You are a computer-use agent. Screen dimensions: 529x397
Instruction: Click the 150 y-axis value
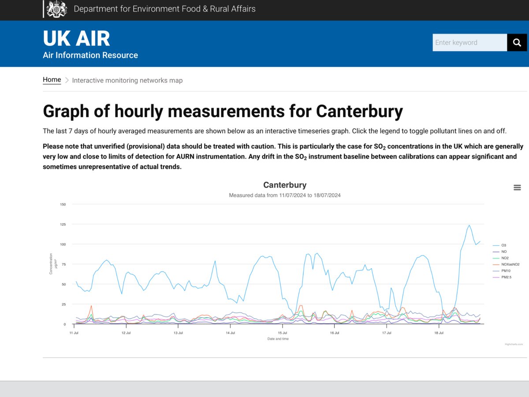[63, 204]
